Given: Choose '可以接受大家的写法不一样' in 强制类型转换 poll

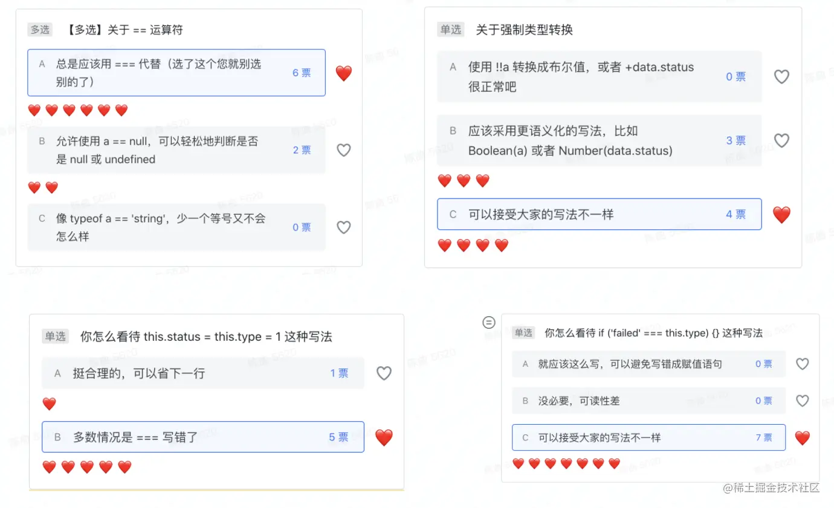Looking at the screenshot, I should tap(598, 214).
